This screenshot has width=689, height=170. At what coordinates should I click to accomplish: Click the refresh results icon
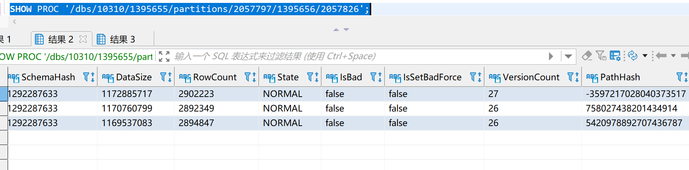coord(633,56)
